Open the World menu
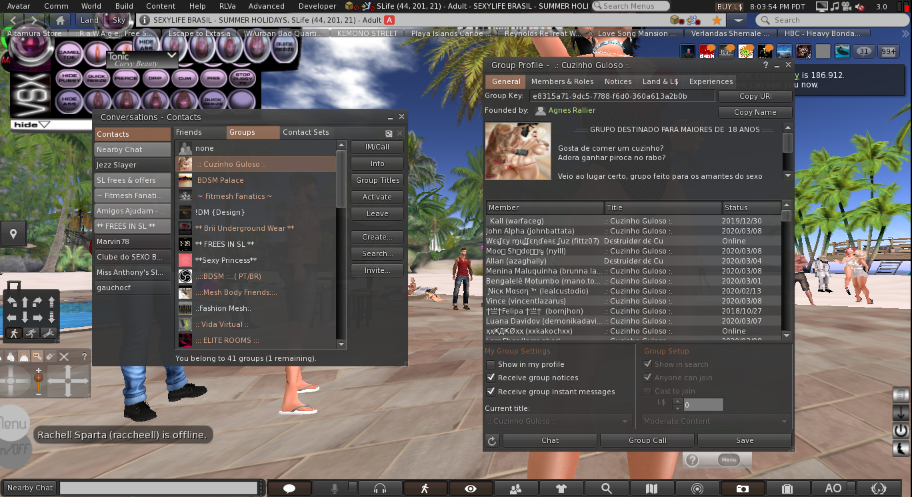Image resolution: width=912 pixels, height=497 pixels. (91, 6)
